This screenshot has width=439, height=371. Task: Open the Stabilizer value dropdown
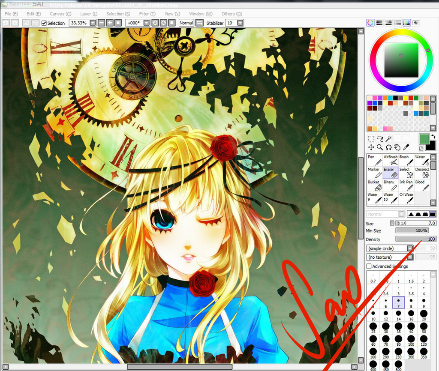click(x=240, y=23)
